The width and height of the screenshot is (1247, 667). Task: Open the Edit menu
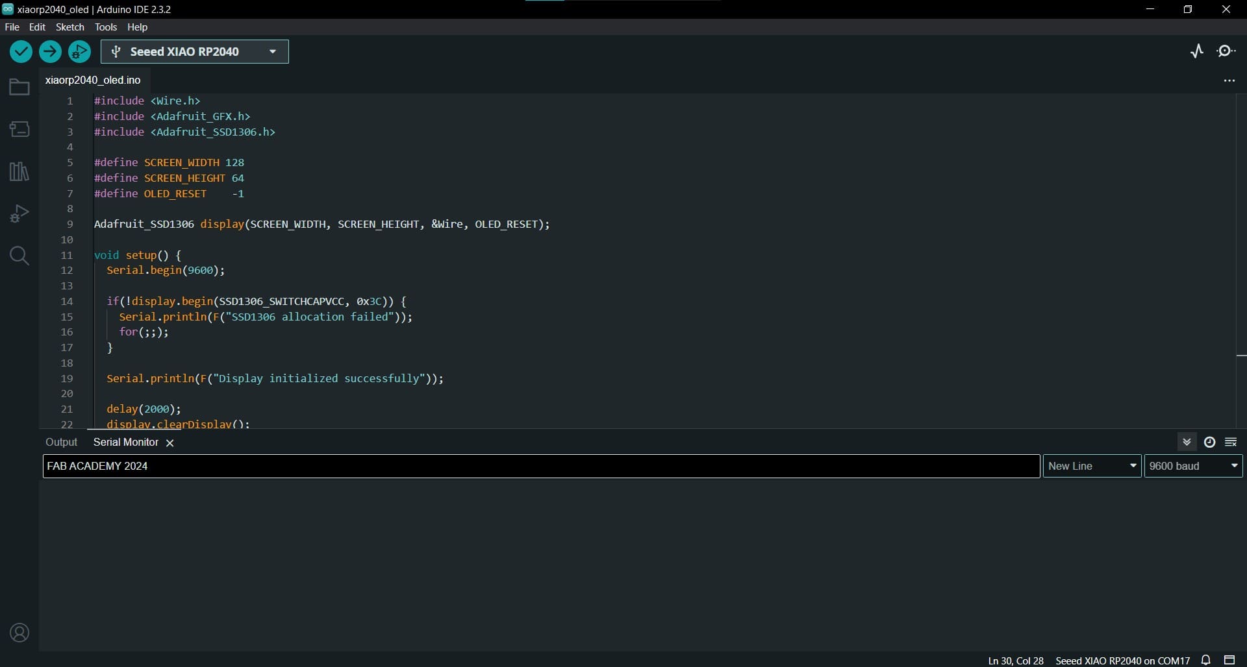[x=37, y=27]
